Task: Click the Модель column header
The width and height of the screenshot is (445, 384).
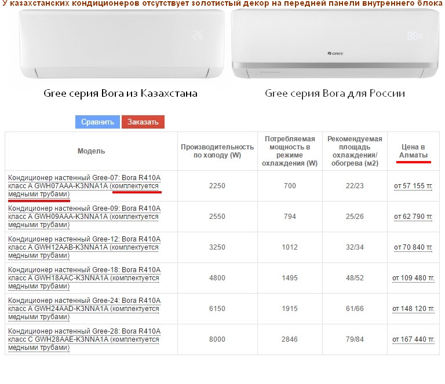Action: [x=92, y=151]
